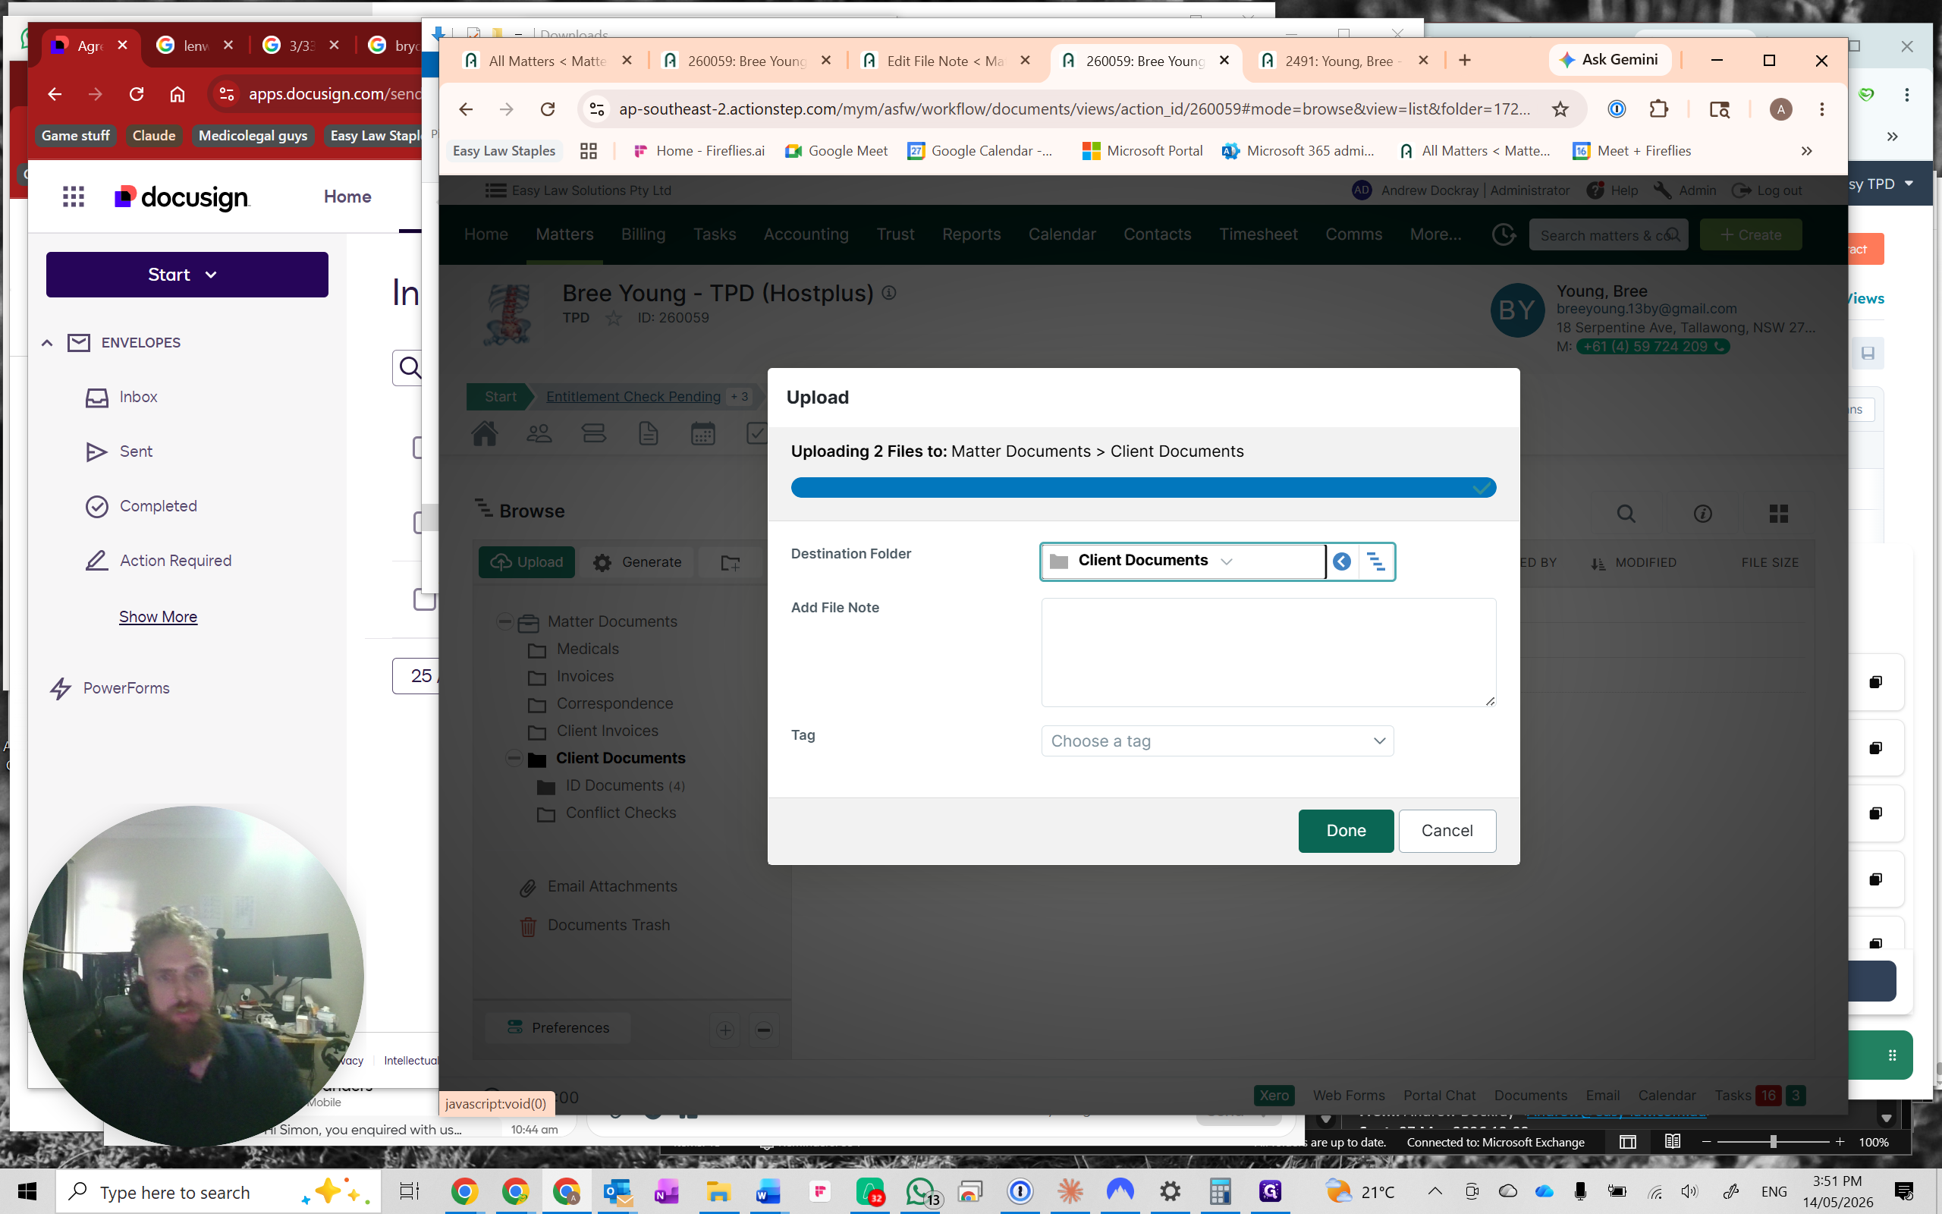Click the green Upload button in Browse panel
The image size is (1942, 1214).
[526, 562]
